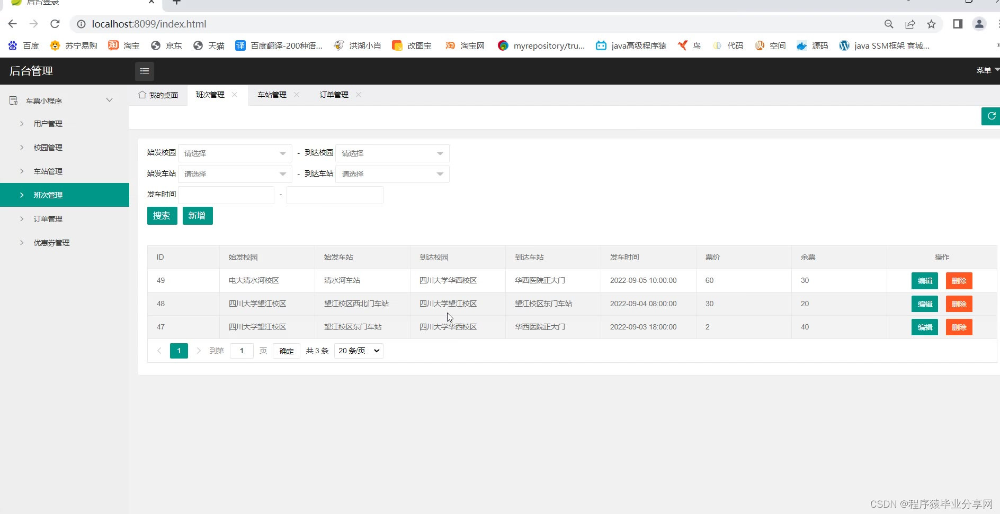Switch to the 车站管理 tab
Image resolution: width=1000 pixels, height=514 pixels.
coord(272,95)
